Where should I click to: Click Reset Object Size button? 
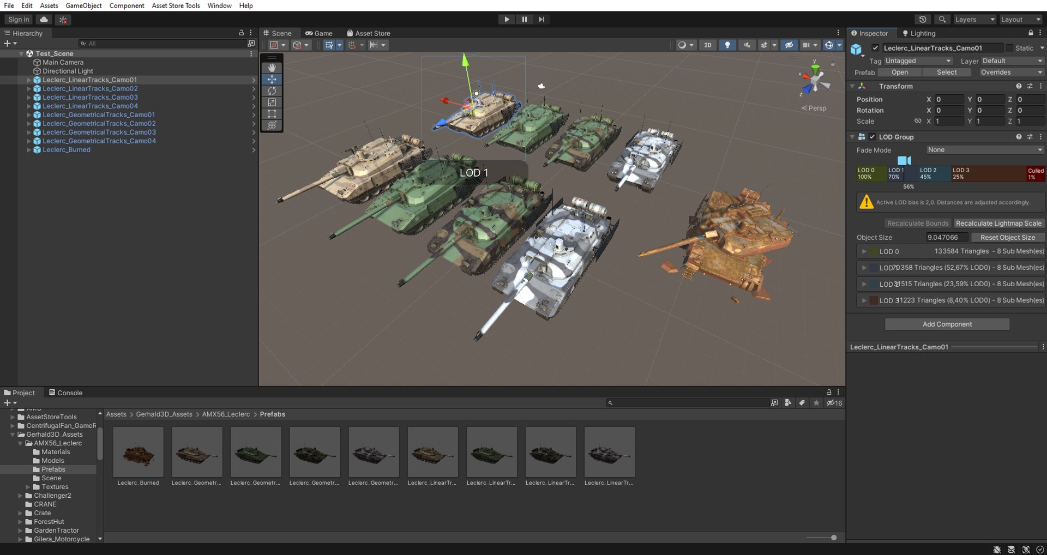(x=1007, y=237)
